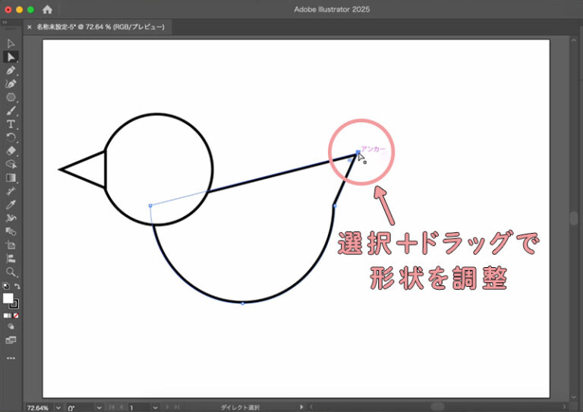Select the Gradient tool
The image size is (583, 412).
[x=11, y=178]
